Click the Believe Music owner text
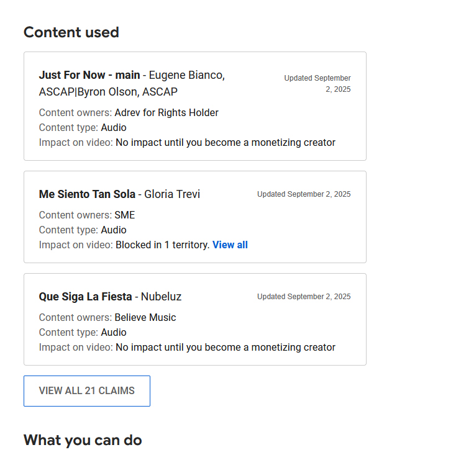 pos(145,318)
